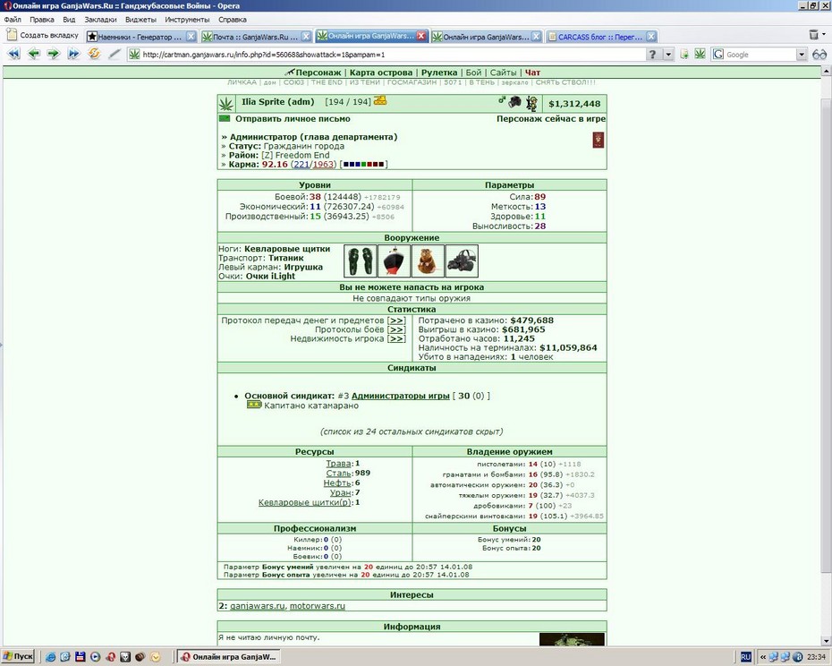Click the Создать вкладку new tab button
Screen dimensions: 832x666
42,35
